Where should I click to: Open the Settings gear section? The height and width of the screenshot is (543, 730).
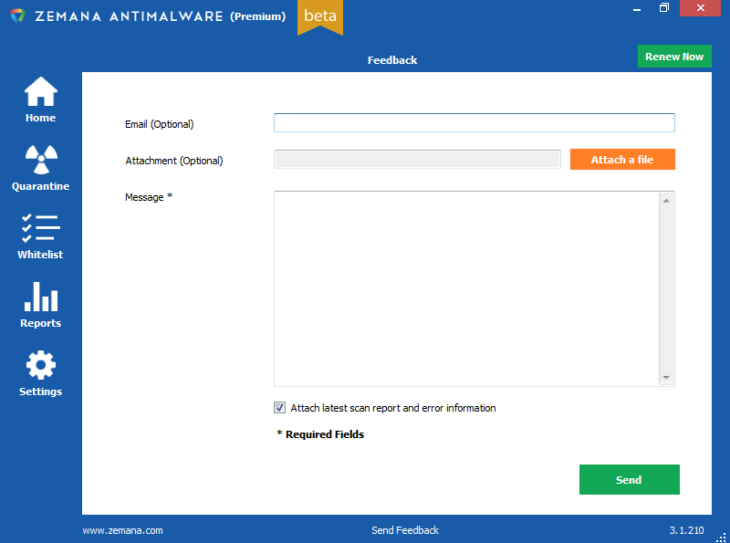pos(40,373)
